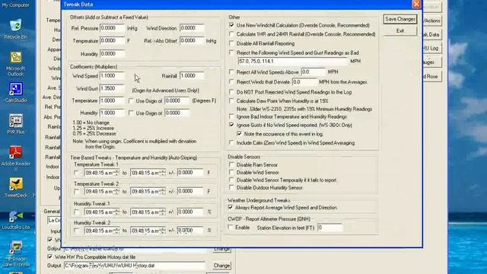Click Humidity Tweak 2 plus/minus value field
The height and width of the screenshot is (274, 487).
[x=190, y=231]
